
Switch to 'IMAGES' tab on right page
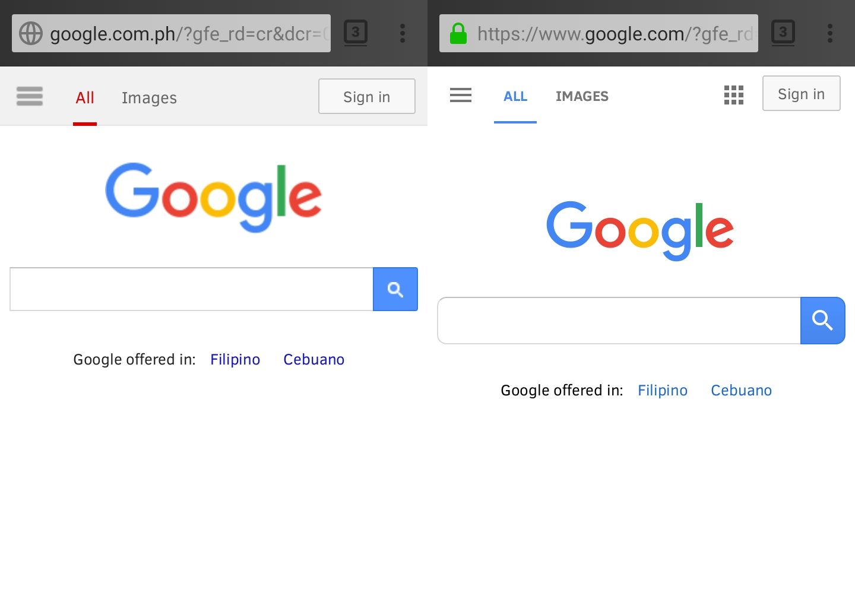click(582, 96)
